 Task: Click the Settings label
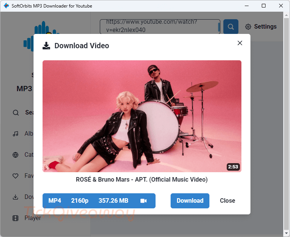tap(265, 26)
